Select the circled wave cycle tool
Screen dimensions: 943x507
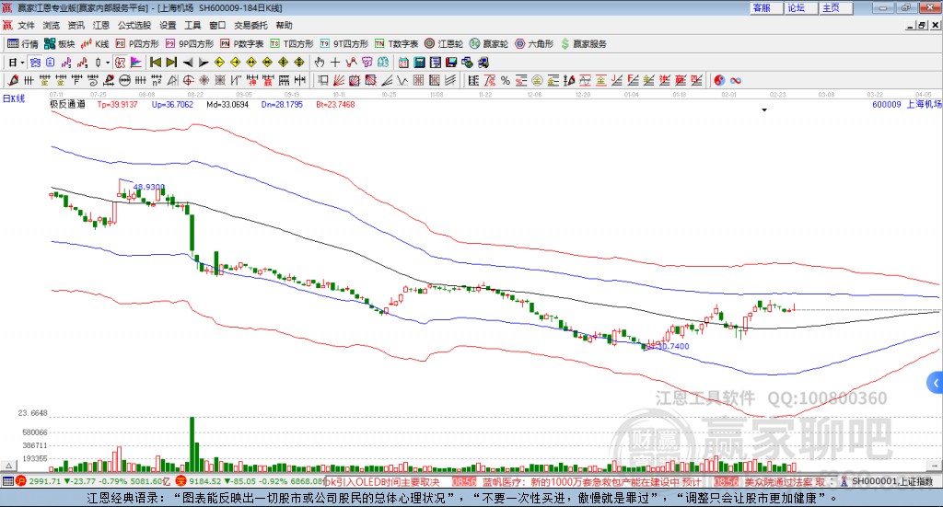[x=124, y=80]
